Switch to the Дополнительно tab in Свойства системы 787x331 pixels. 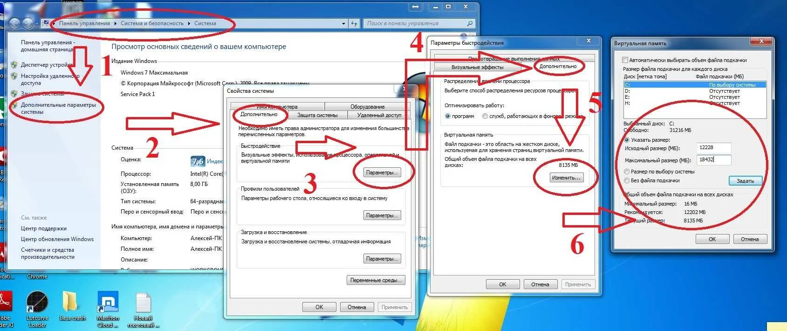(259, 115)
